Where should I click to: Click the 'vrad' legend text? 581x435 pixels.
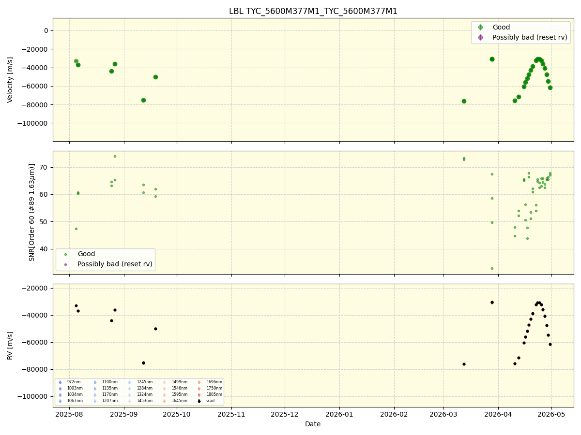pos(211,401)
